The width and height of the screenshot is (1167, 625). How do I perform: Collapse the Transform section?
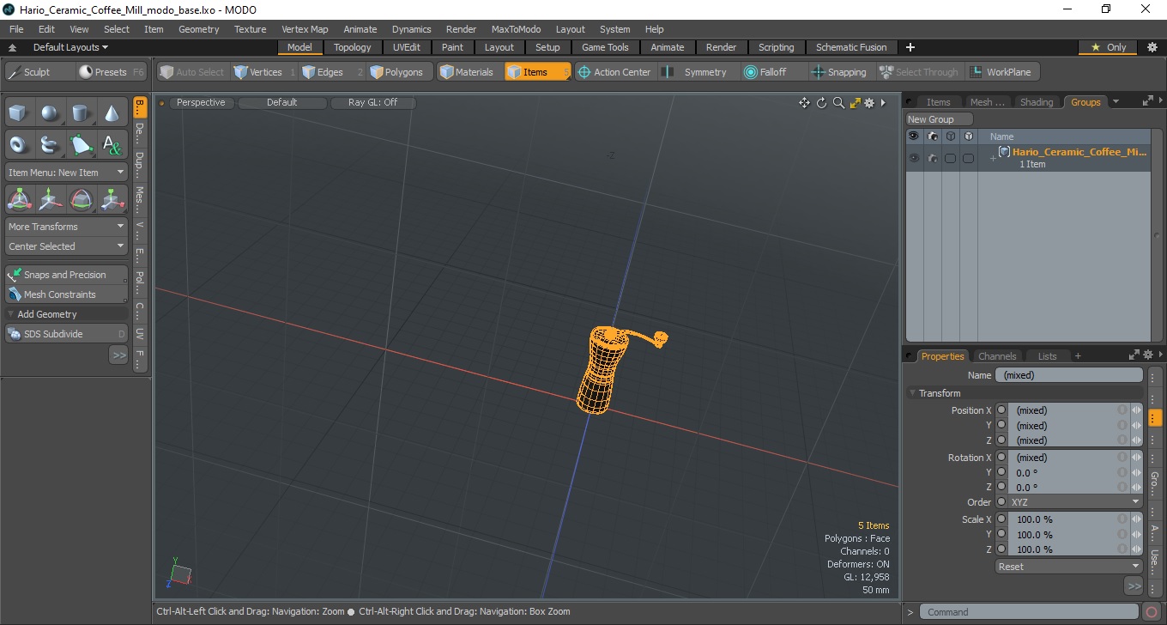pyautogui.click(x=912, y=393)
